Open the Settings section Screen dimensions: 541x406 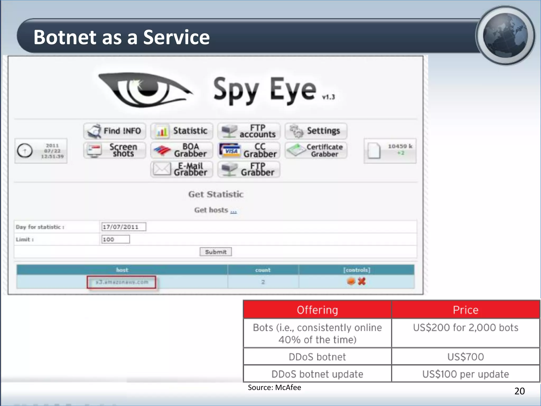[x=316, y=131]
